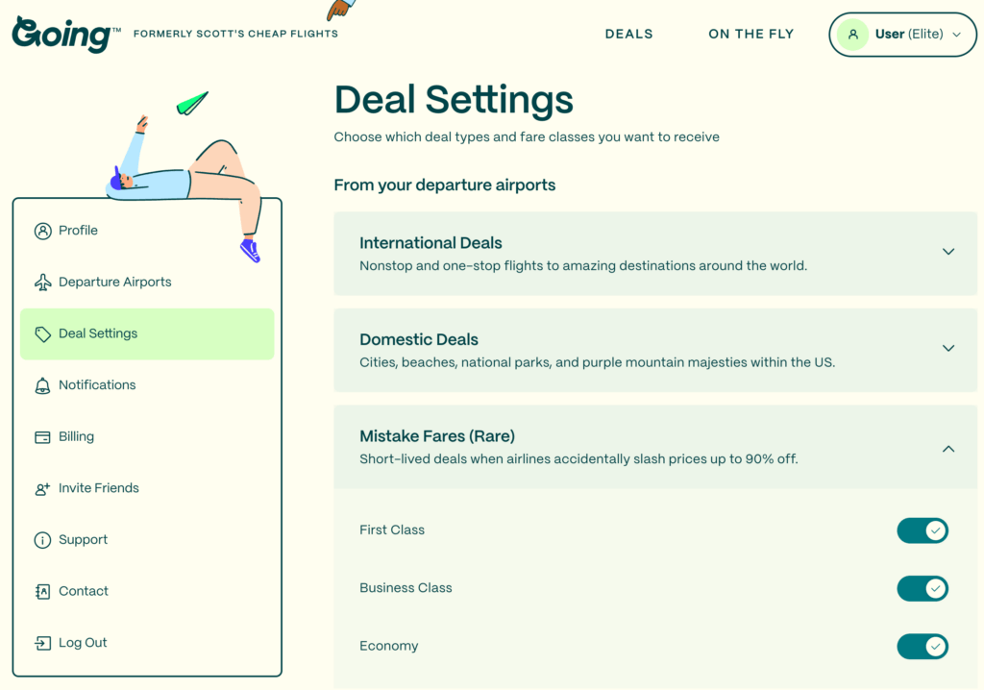The image size is (984, 690).
Task: Click 'FORMERLY SCOTT'S CHEAP FLIGHTS' tagline
Action: pos(235,34)
